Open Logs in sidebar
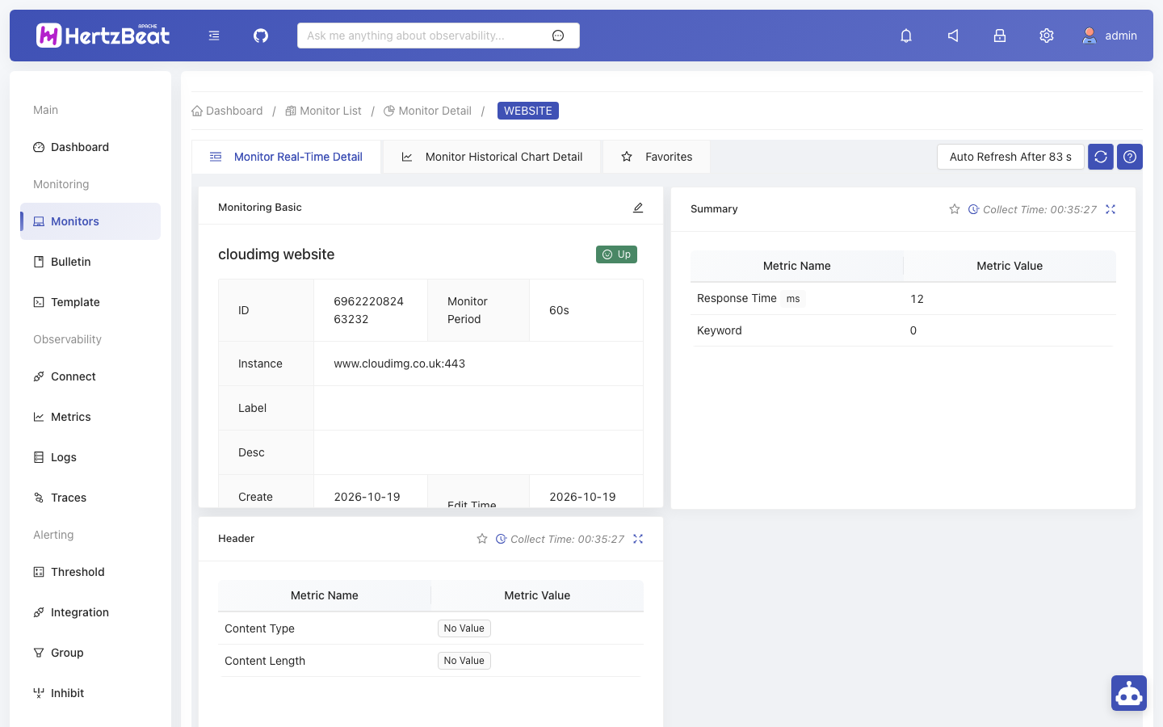 click(x=90, y=457)
